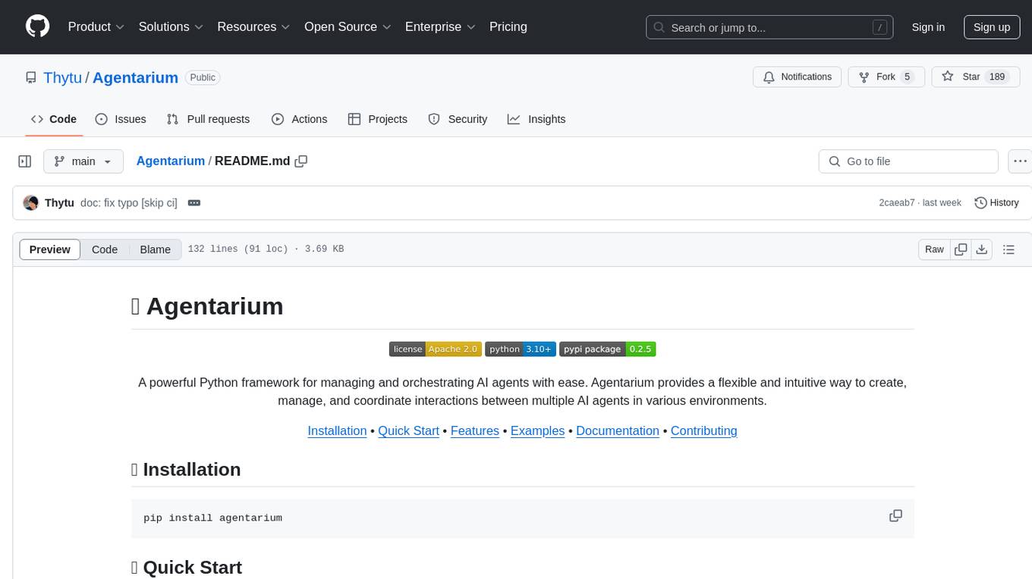1032x579 pixels.
Task: Switch to the Issues tab
Action: tap(121, 119)
